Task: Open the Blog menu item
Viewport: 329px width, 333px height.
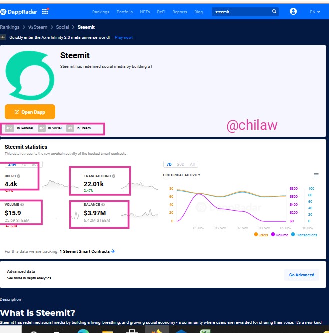Action: (x=198, y=12)
